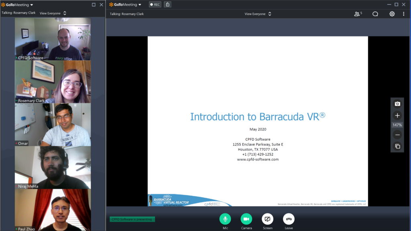Click the GoToMeeting menu in the small window
Viewport: 411px width, 231px height.
click(16, 5)
